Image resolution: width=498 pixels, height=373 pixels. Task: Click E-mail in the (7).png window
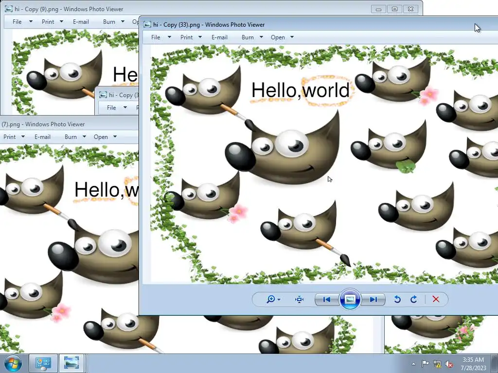pos(42,137)
